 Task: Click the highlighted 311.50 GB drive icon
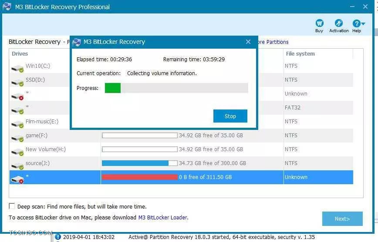[x=17, y=180]
